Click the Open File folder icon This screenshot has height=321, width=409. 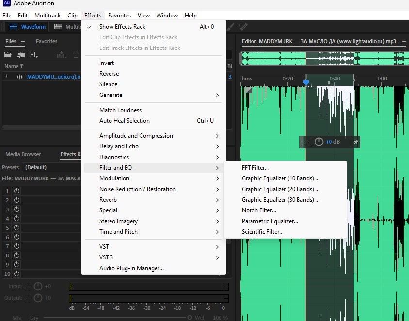tap(8, 55)
